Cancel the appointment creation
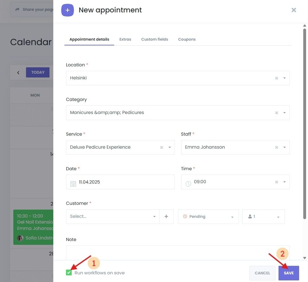This screenshot has width=308, height=282. 262,273
